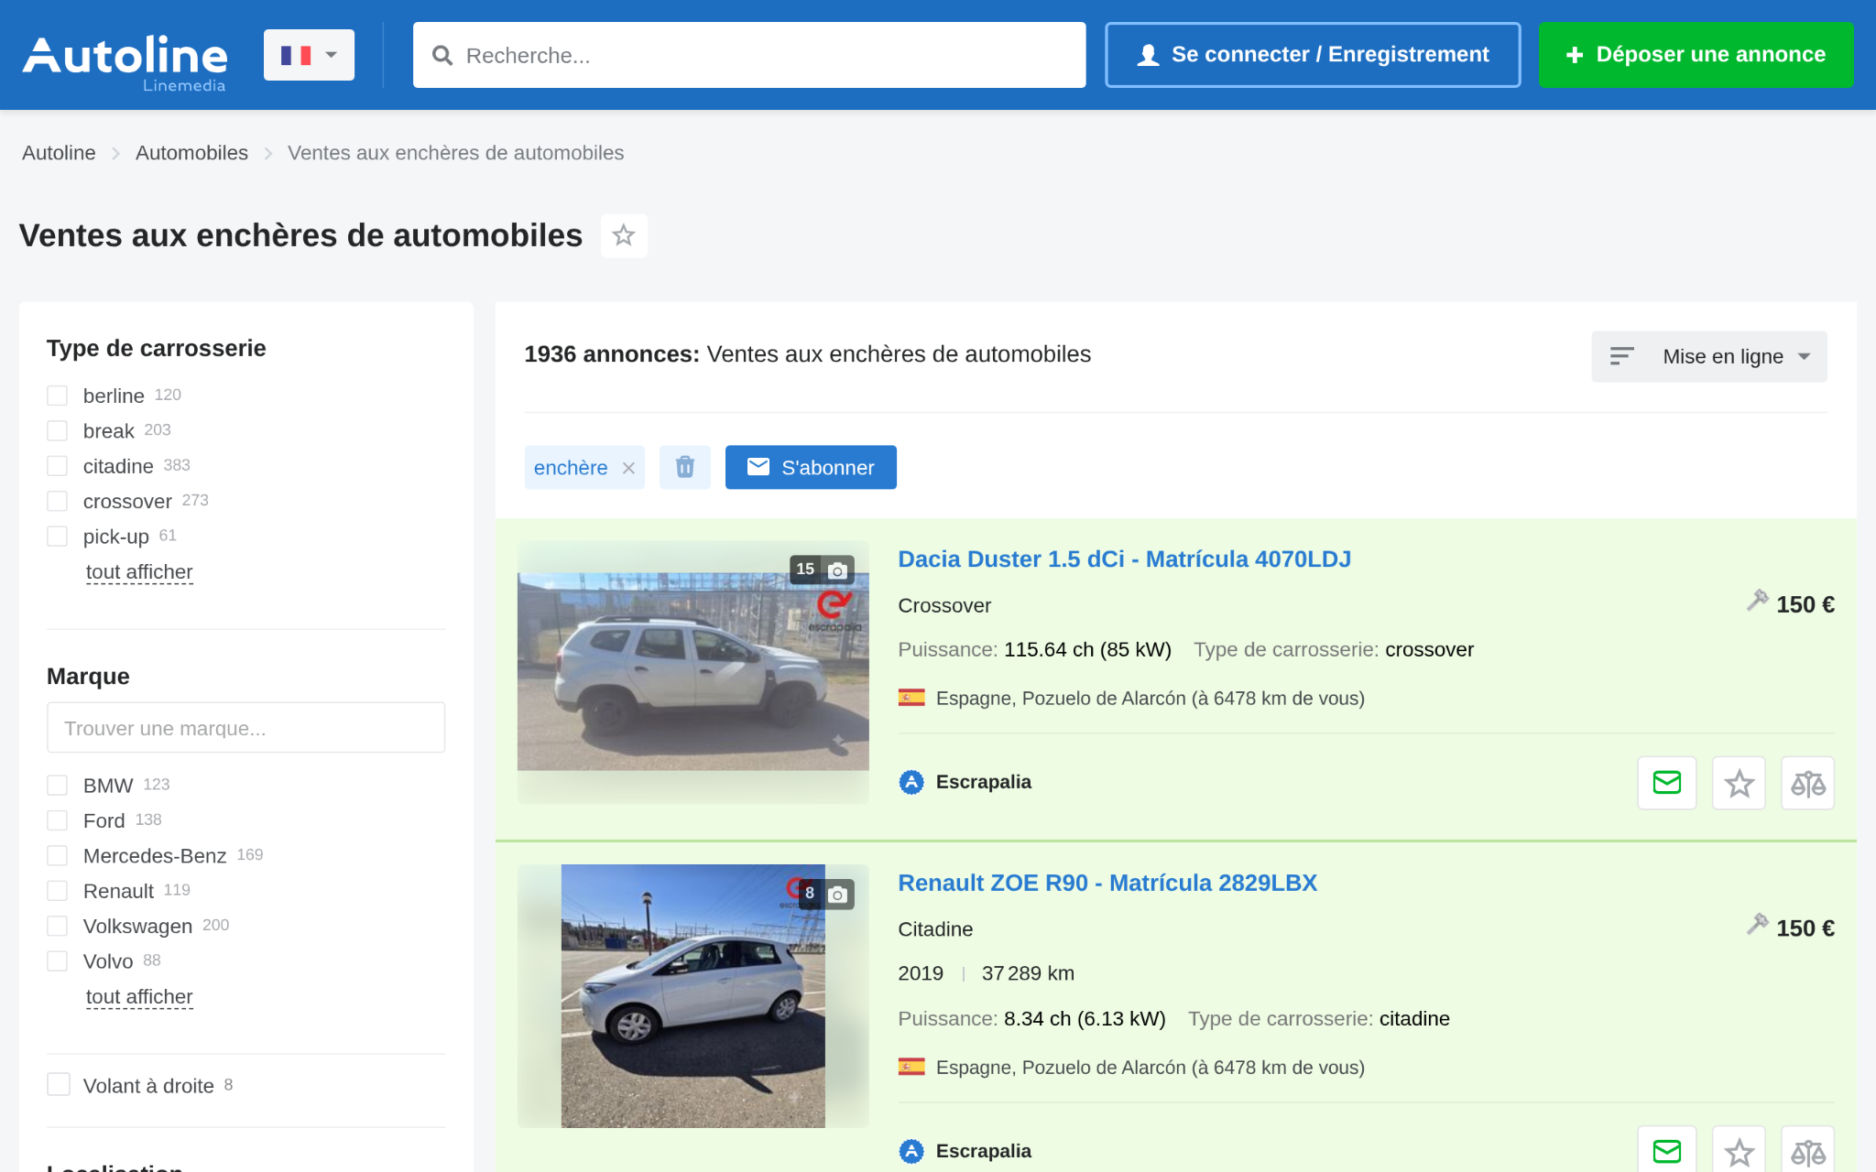Expand tout afficher under Type de carrosserie

coord(139,572)
